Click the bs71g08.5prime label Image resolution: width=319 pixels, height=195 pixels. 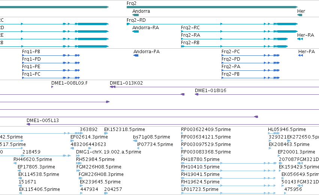tap(151, 137)
